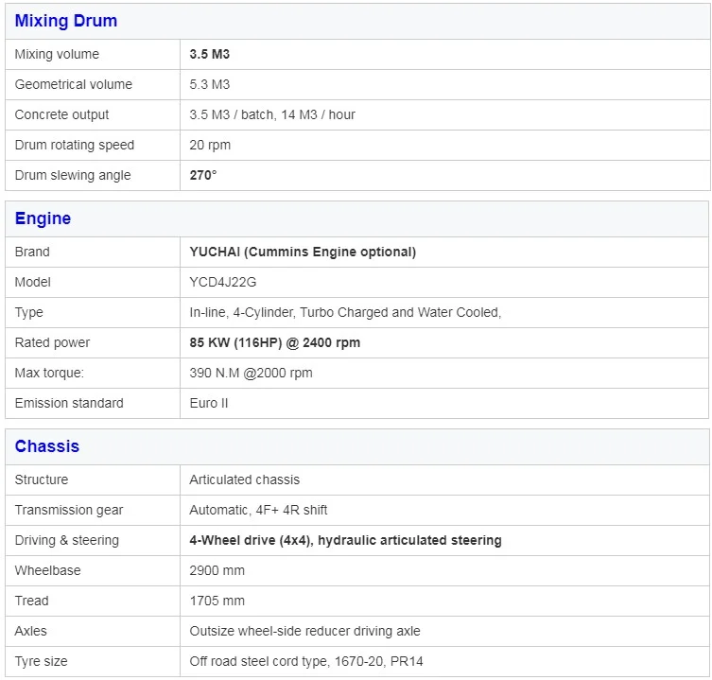
Task: Select the Automatic 4F+ 4R shift text
Action: [258, 510]
